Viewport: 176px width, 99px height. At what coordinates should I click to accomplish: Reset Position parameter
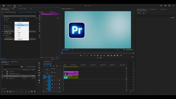(x=39, y=18)
